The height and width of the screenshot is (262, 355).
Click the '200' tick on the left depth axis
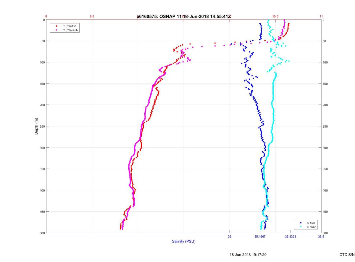(42, 105)
